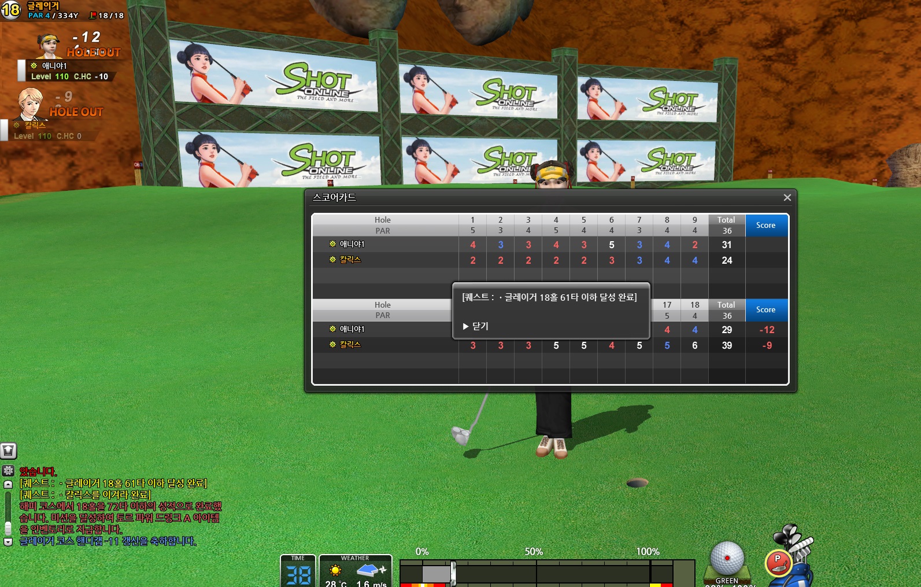Click the 닫기 button in quest popup
921x587 pixels.
[x=476, y=326]
